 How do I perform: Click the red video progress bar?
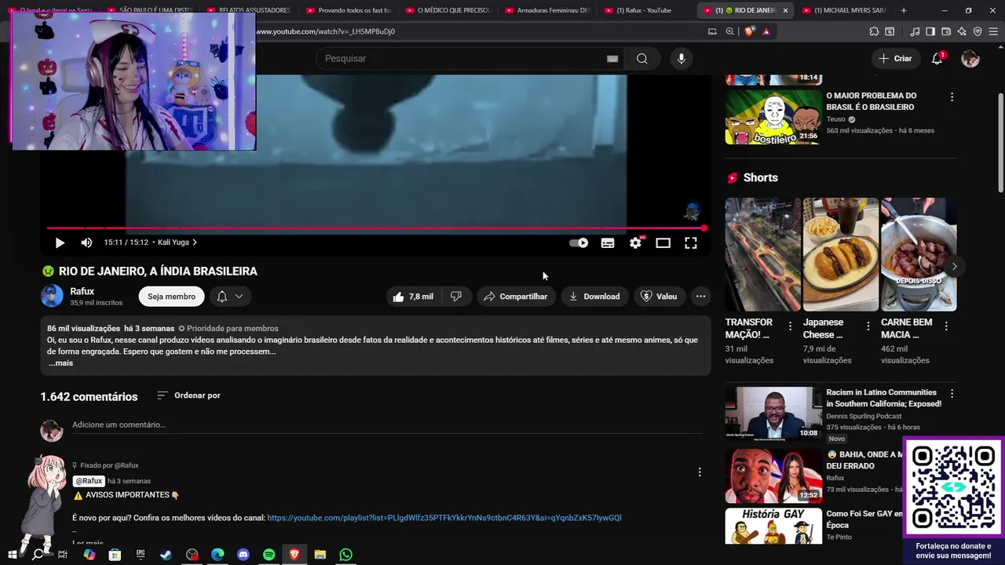click(x=375, y=228)
